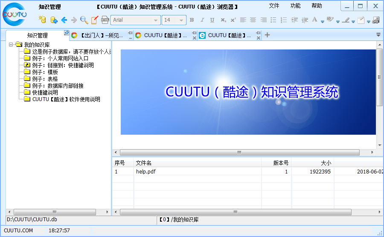Click the insert image link icon
This screenshot has width=384, height=237.
(x=375, y=20)
